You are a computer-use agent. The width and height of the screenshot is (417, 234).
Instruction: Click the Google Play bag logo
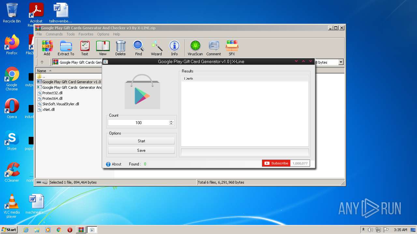(142, 91)
